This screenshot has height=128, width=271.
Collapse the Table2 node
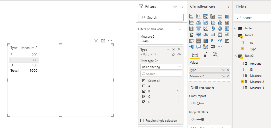(x=235, y=56)
